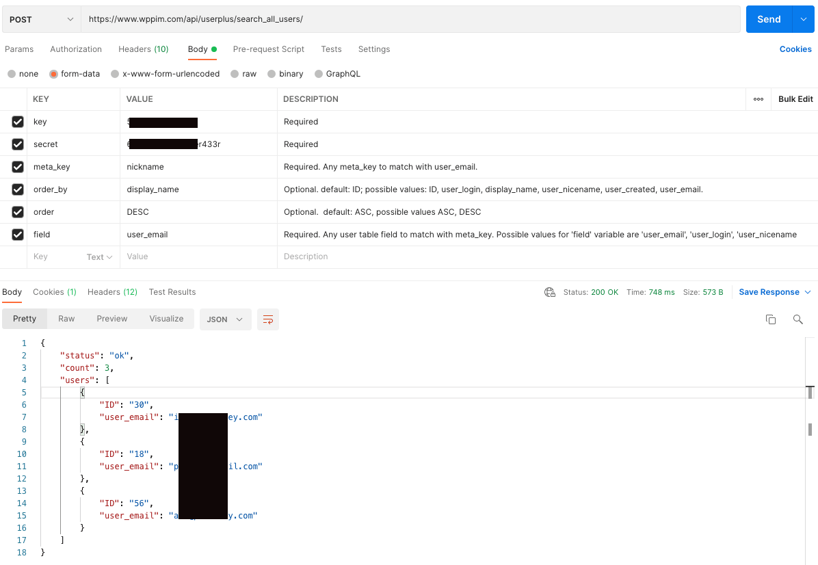Viewport: 818px width, 565px height.
Task: Open search in response body
Action: pos(797,319)
